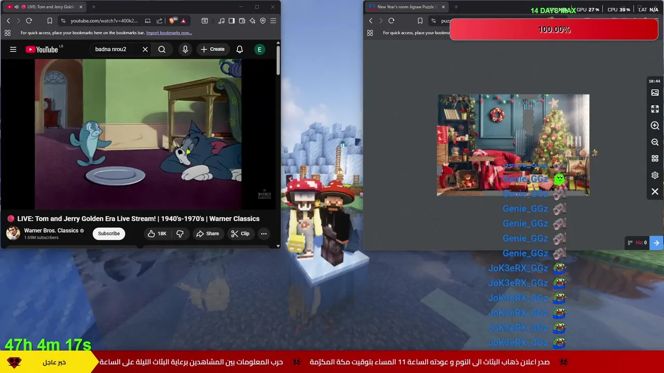
Task: Clear the YouTube search text with X
Action: tap(145, 49)
